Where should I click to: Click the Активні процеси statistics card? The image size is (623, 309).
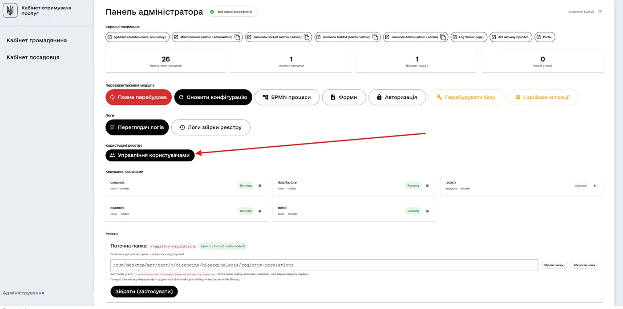coord(291,61)
